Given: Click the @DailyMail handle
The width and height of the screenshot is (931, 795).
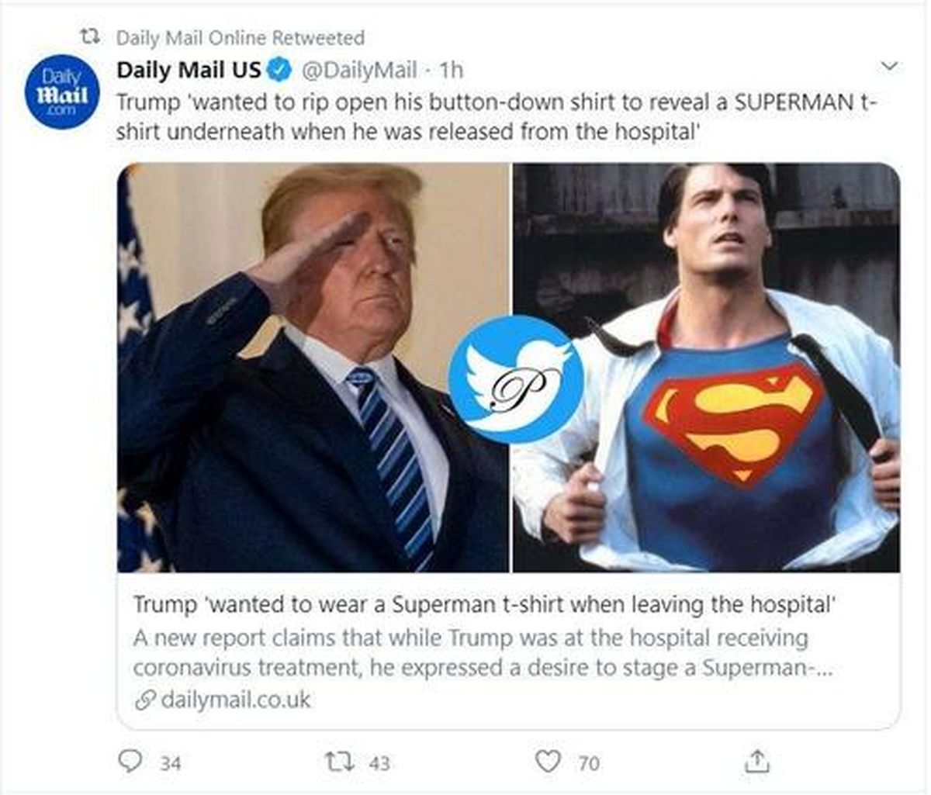Looking at the screenshot, I should (358, 70).
